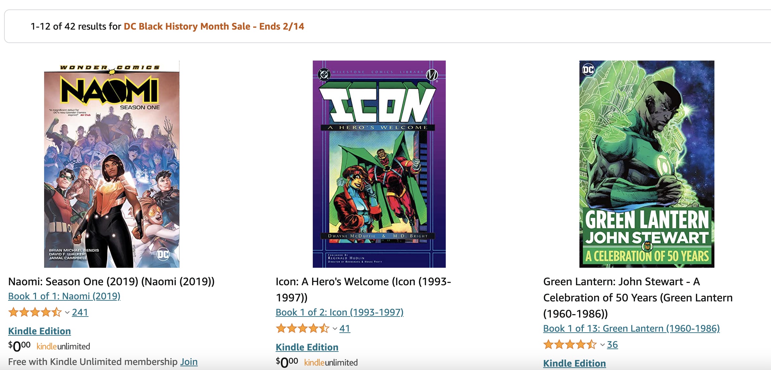Open Book 1 of 2: Icon (1993-1997) series

tap(340, 312)
